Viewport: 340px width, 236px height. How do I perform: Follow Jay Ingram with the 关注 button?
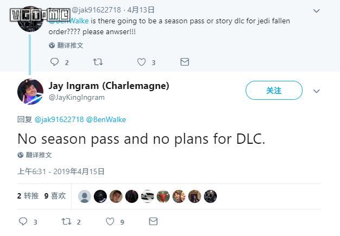pos(274,91)
